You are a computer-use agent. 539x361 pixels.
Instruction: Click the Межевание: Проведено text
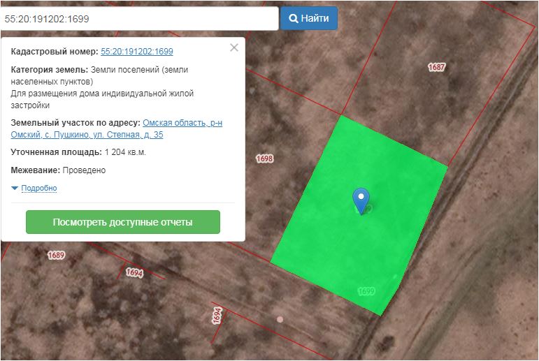[x=58, y=170]
